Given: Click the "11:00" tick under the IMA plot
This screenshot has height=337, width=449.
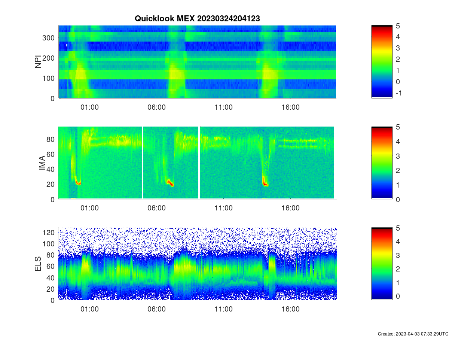Looking at the screenshot, I should pyautogui.click(x=224, y=208).
